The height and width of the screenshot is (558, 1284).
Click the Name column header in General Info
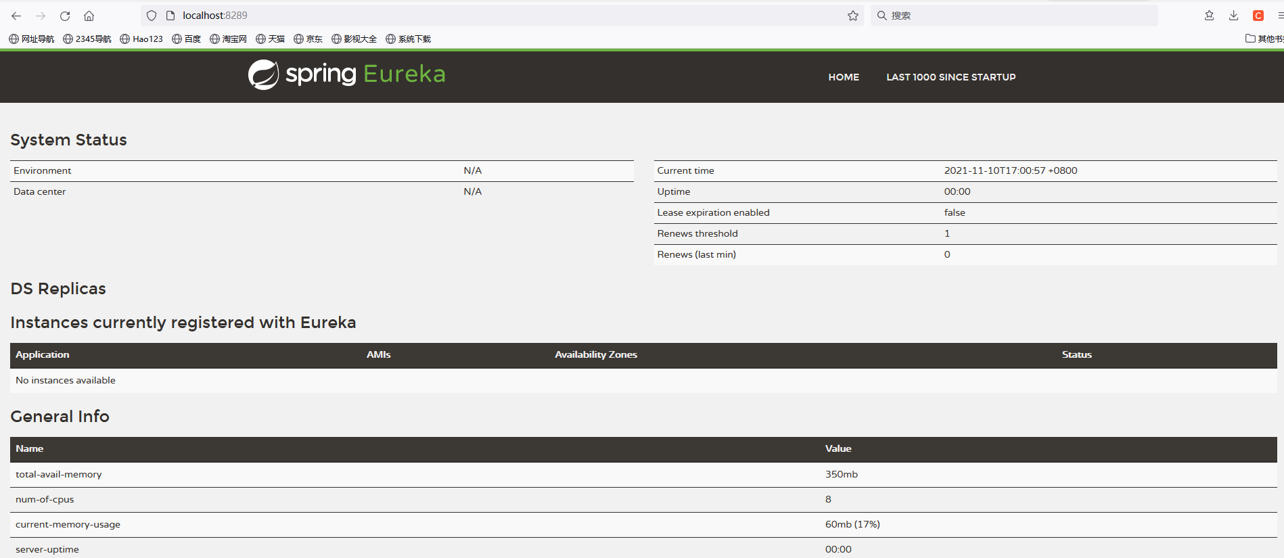pos(30,448)
